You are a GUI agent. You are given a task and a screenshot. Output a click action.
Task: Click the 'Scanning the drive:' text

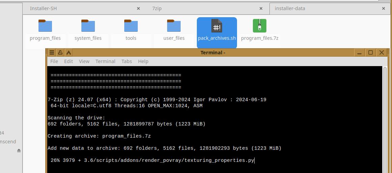coord(77,118)
